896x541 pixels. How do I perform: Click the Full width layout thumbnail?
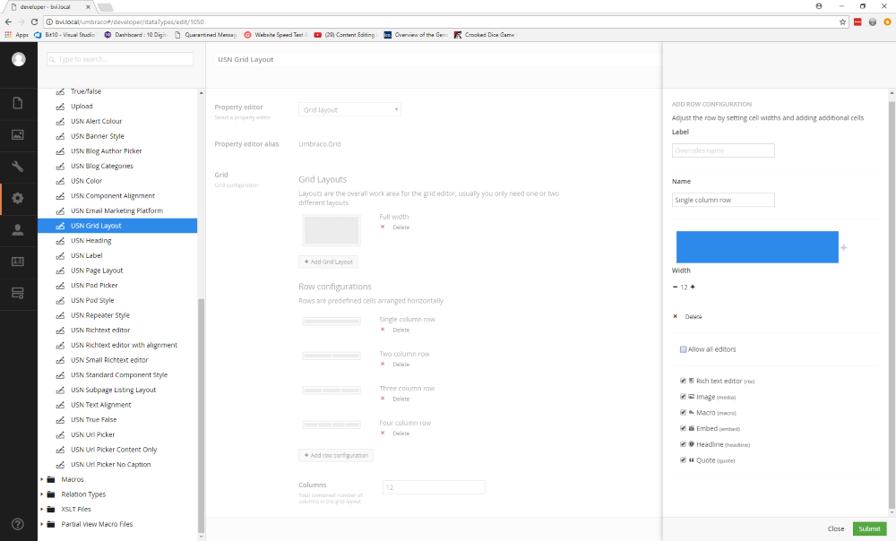[332, 230]
